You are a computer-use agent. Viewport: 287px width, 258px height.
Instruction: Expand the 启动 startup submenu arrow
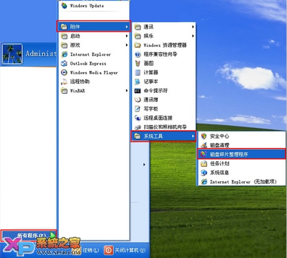[127, 36]
